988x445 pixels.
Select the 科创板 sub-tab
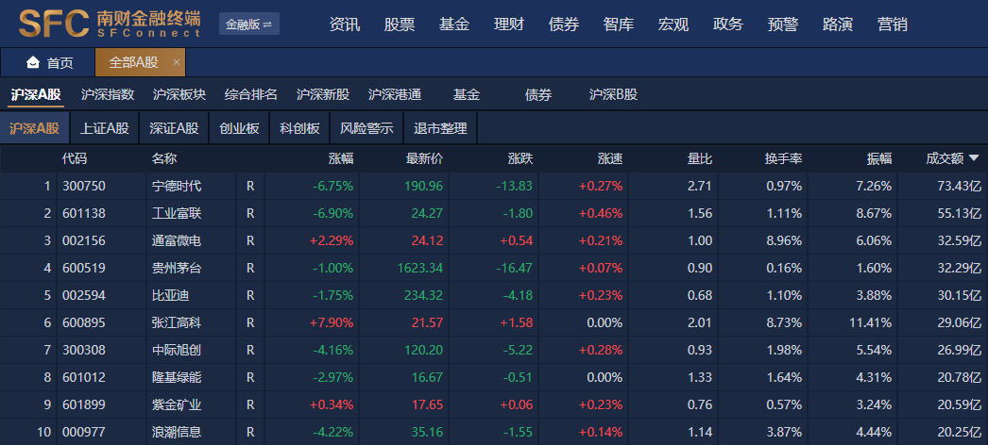tap(299, 128)
